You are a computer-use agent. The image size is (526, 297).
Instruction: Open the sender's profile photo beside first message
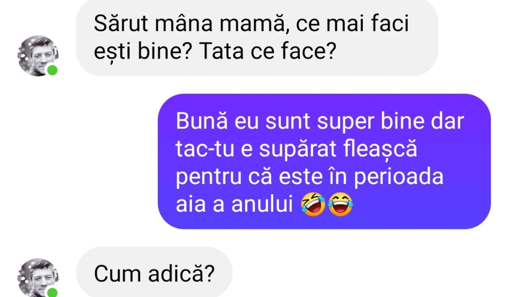point(38,56)
